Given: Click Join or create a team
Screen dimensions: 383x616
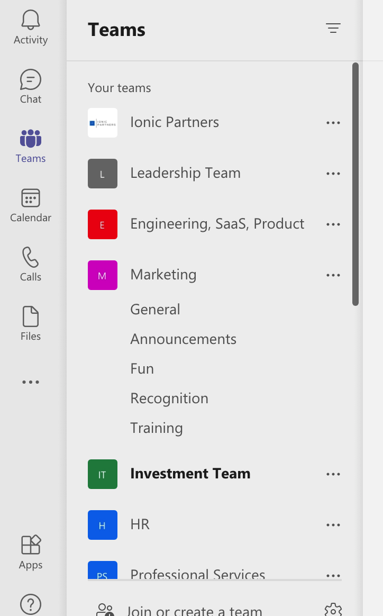Looking at the screenshot, I should click(x=194, y=610).
